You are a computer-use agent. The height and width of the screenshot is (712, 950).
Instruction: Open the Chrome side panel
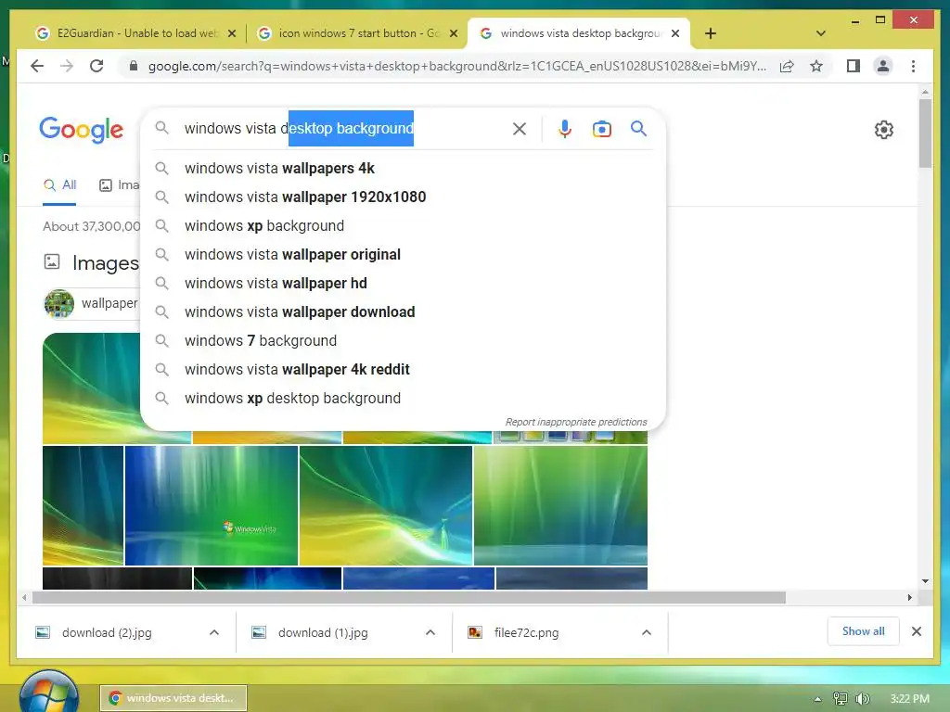click(854, 66)
